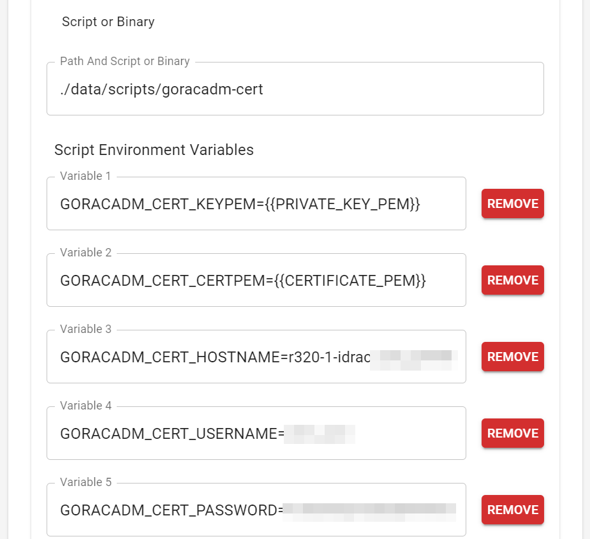Click the Path And Script or Binary field
The width and height of the screenshot is (590, 539).
coord(295,89)
